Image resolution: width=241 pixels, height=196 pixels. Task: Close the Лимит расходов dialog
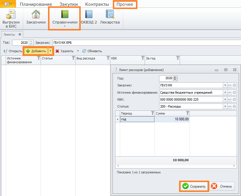[235, 70]
